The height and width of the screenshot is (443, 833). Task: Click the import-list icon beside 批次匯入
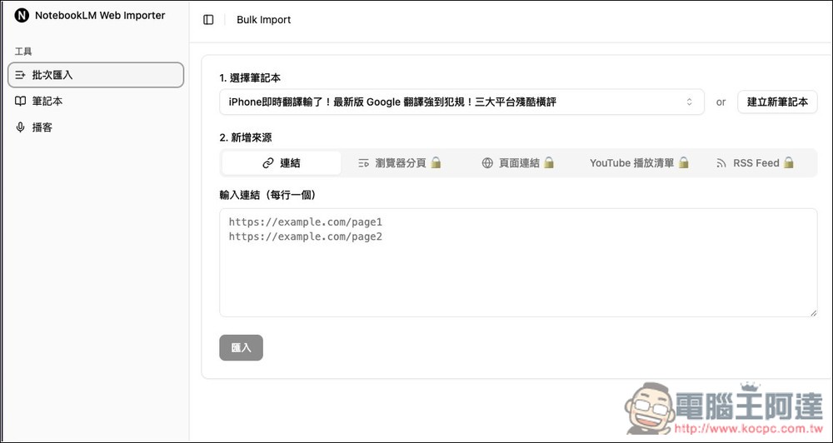(20, 75)
